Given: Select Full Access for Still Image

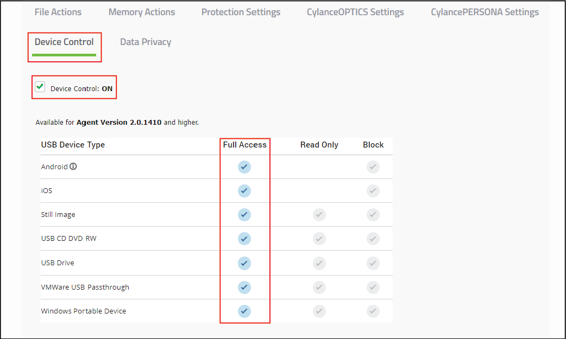Looking at the screenshot, I should point(244,215).
